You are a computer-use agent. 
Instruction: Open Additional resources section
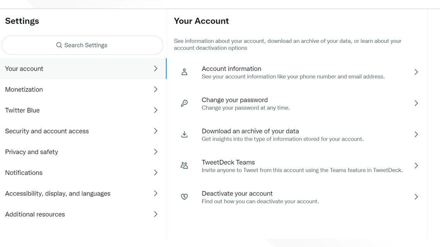coord(83,214)
